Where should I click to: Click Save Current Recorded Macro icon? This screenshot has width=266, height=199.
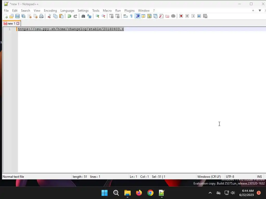point(205,16)
